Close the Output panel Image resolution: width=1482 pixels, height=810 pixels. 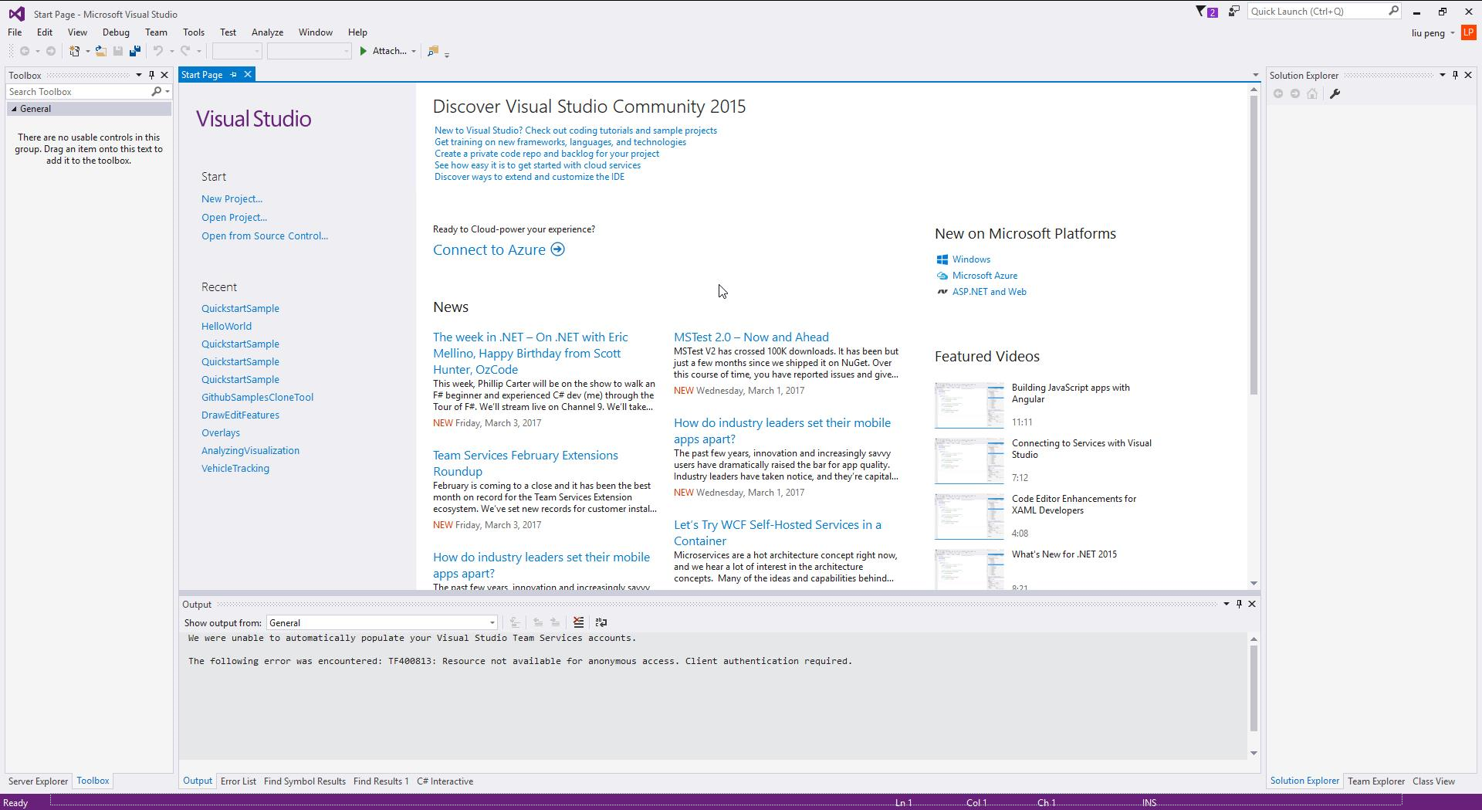point(1252,604)
